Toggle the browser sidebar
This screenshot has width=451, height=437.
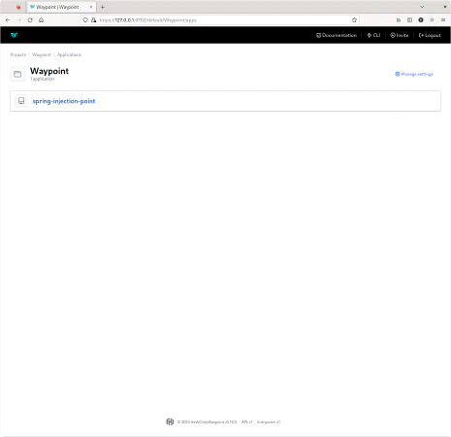coord(409,20)
